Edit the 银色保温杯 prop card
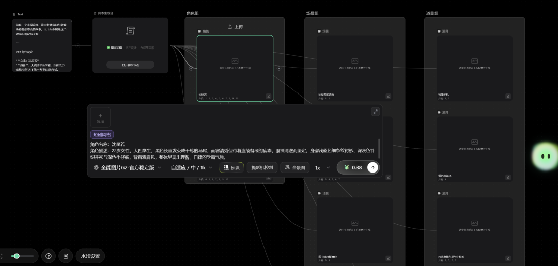The height and width of the screenshot is (266, 558). click(x=508, y=177)
